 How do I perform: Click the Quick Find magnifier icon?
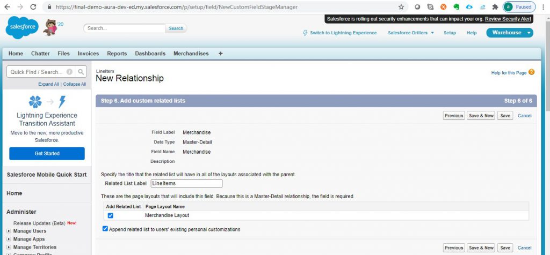point(81,72)
